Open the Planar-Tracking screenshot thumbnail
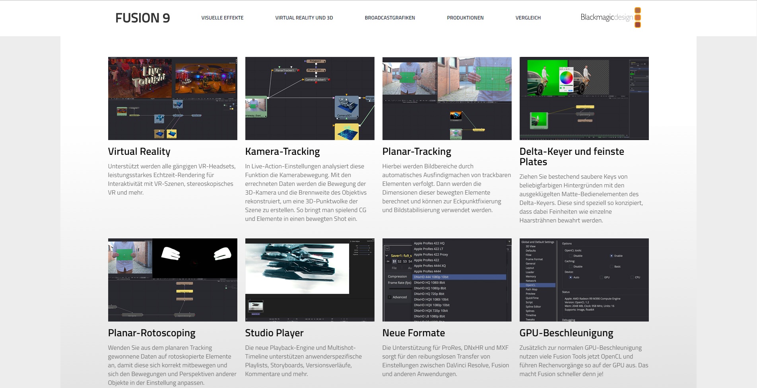The image size is (757, 388). (447, 98)
